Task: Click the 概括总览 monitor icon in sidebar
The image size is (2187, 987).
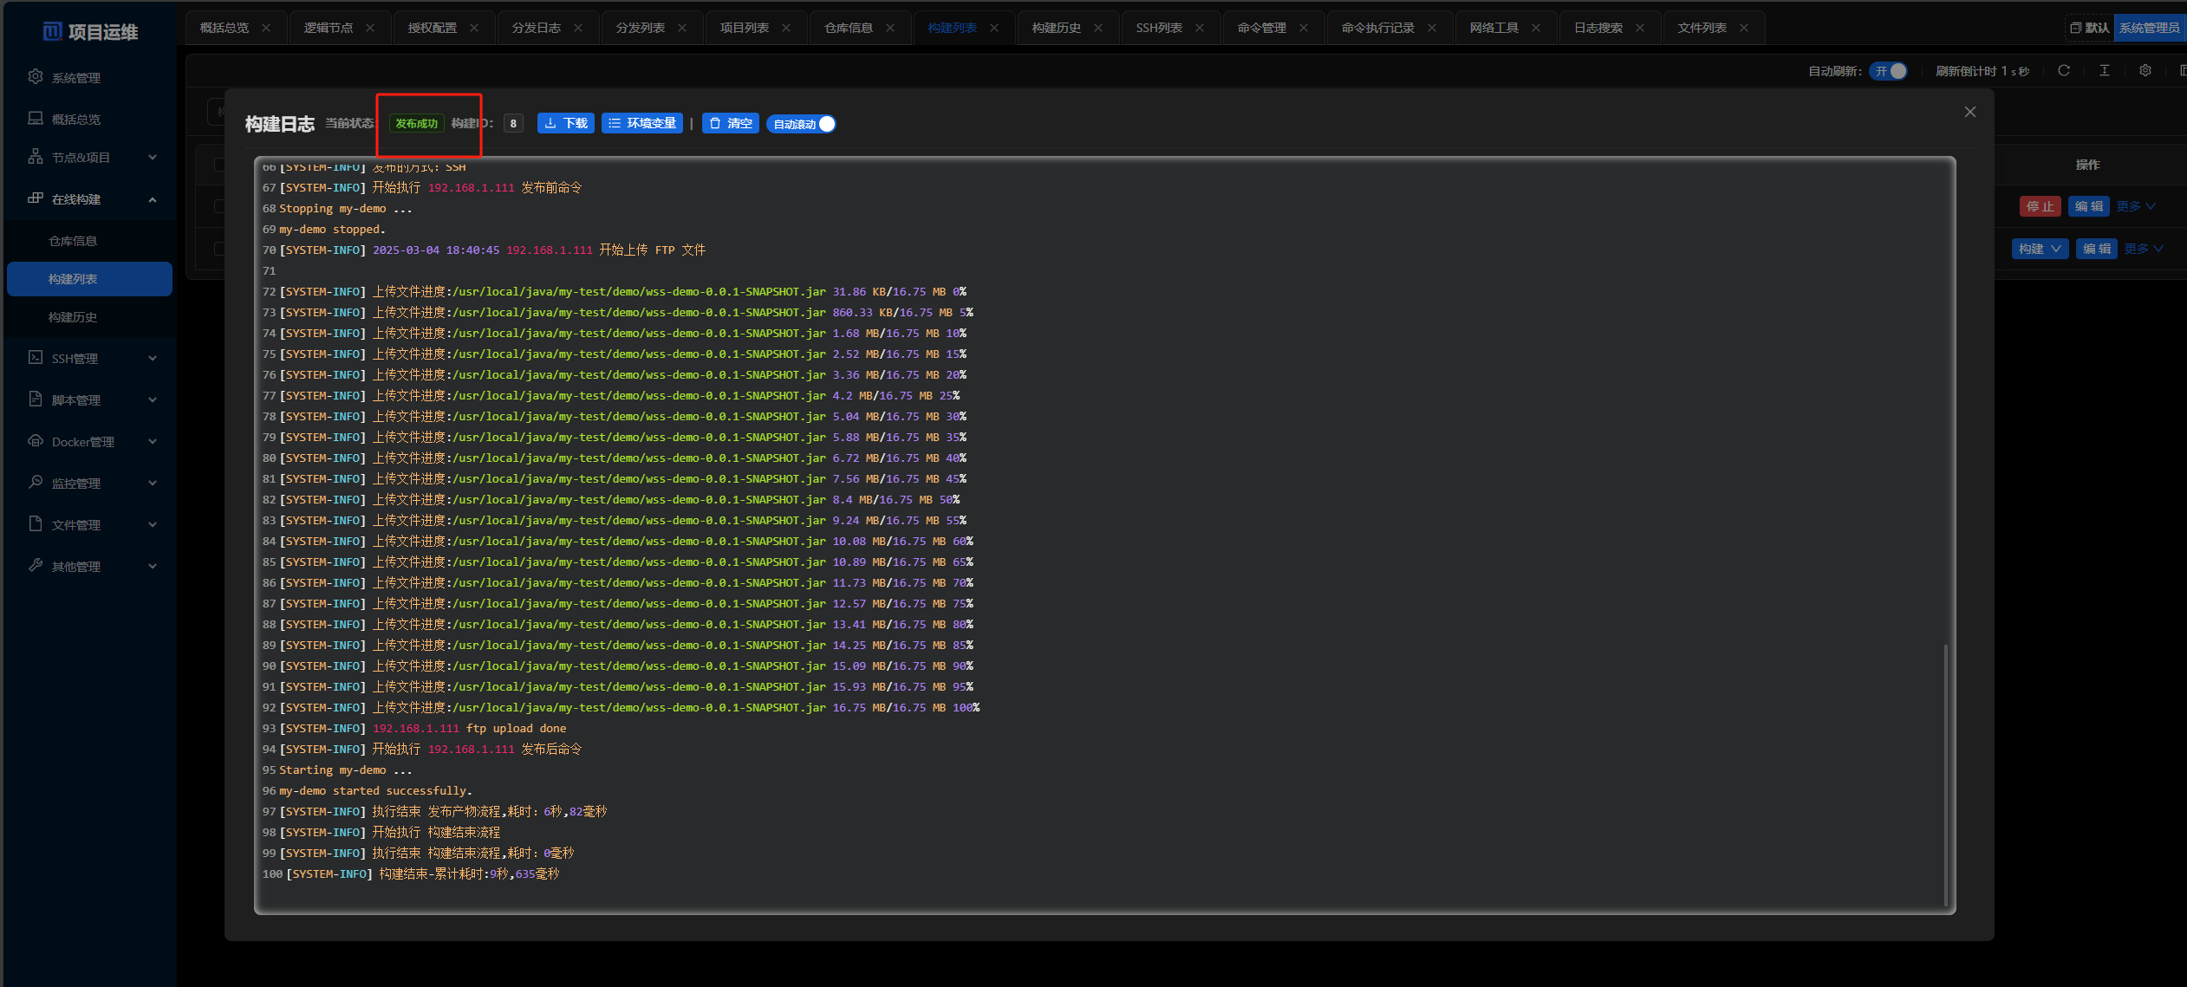Action: click(36, 119)
